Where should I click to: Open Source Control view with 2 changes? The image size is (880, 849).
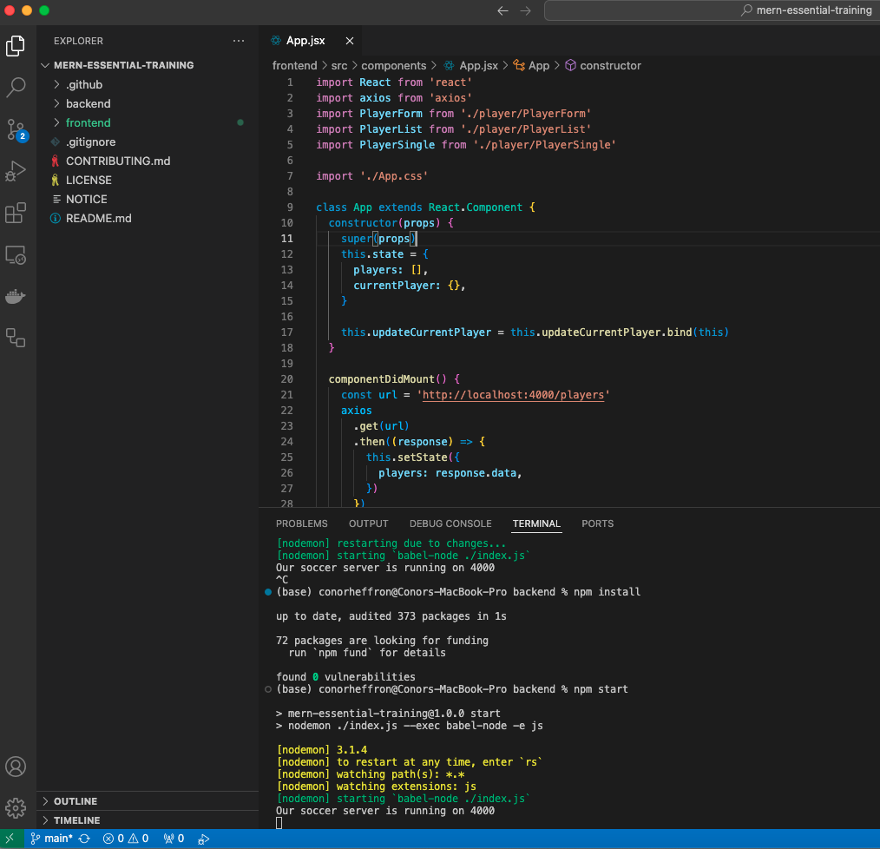16,129
